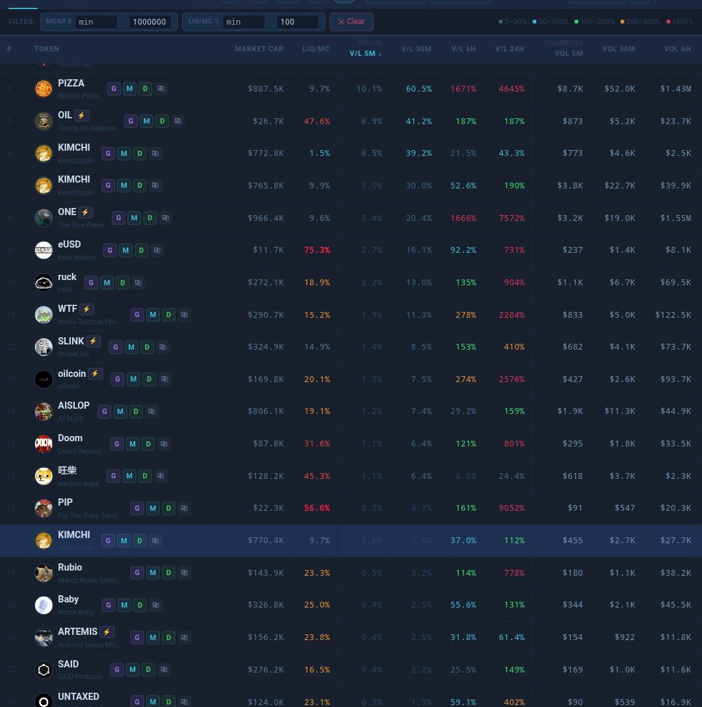Sort by the VOL 5M column header
The image size is (702, 707).
pyautogui.click(x=569, y=54)
